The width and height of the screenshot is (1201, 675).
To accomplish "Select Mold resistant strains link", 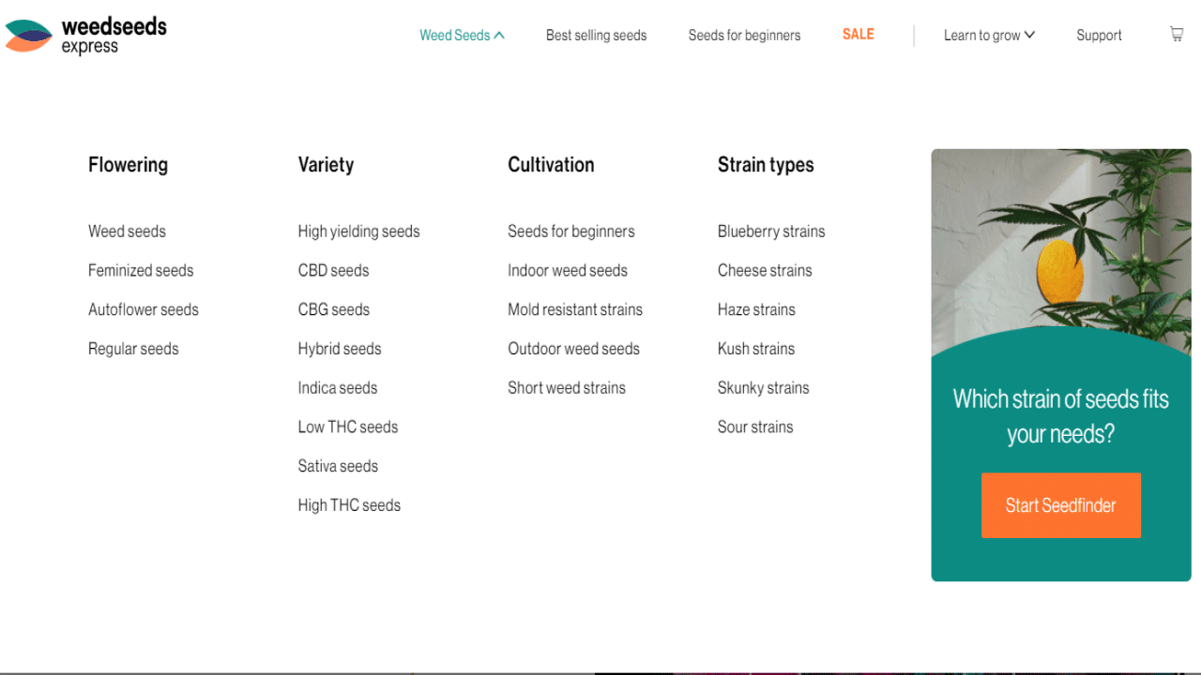I will (575, 310).
